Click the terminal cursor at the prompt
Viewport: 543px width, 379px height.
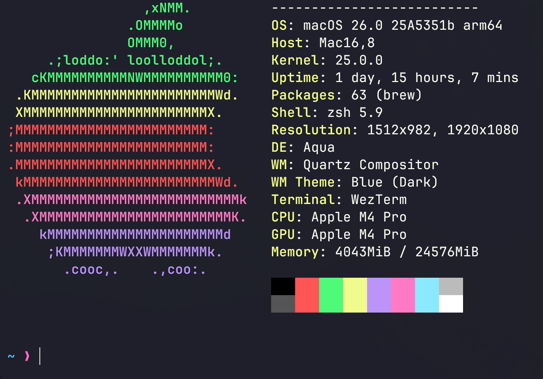pyautogui.click(x=40, y=356)
